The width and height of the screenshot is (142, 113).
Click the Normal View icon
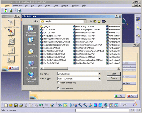(x=90, y=105)
